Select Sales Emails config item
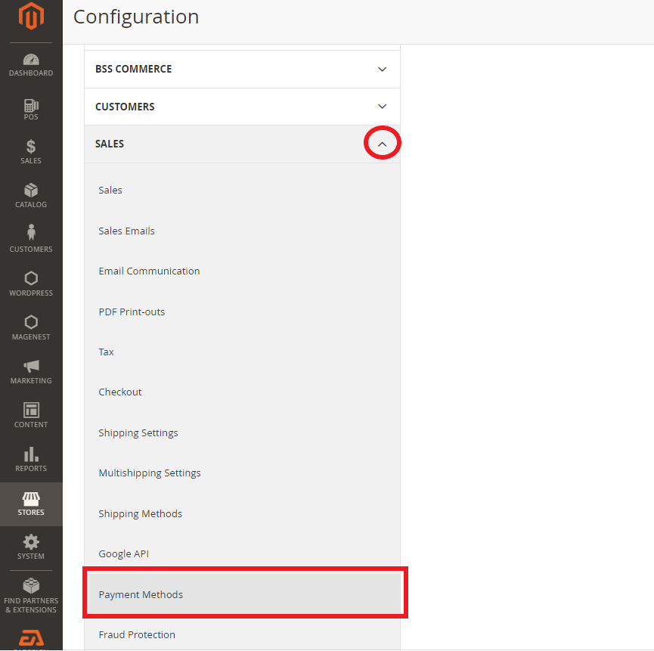 [x=126, y=231]
